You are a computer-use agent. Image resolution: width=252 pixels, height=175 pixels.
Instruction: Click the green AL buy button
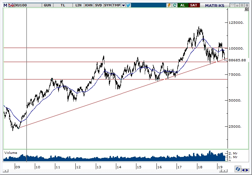pos(183,5)
